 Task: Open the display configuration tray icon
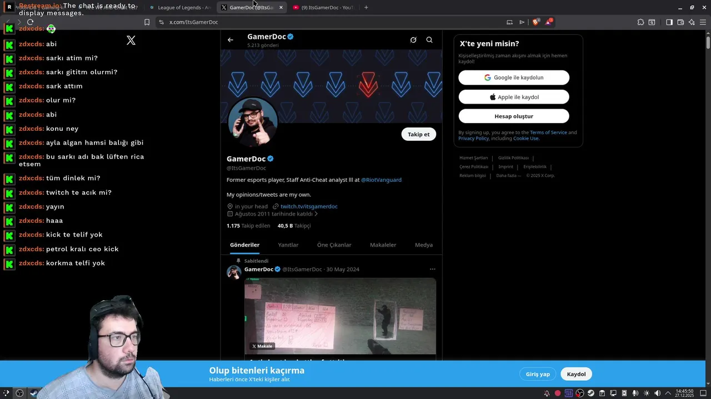[x=613, y=393]
